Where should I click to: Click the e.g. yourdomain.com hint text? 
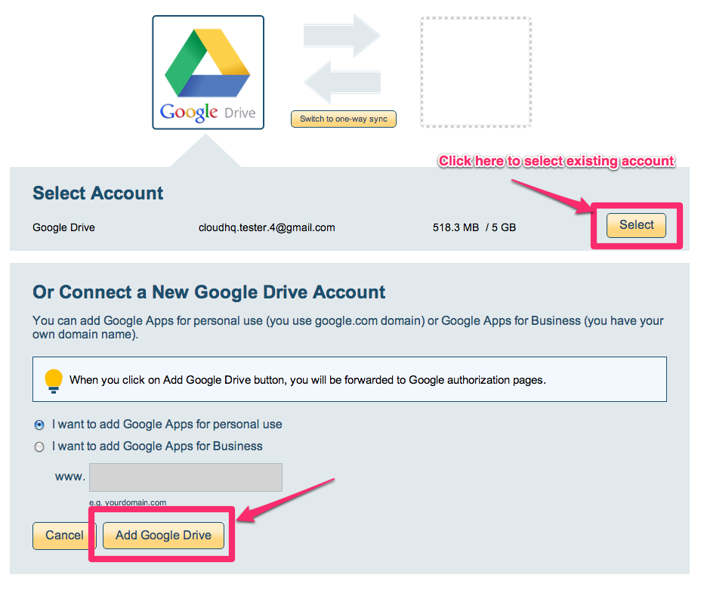click(128, 502)
